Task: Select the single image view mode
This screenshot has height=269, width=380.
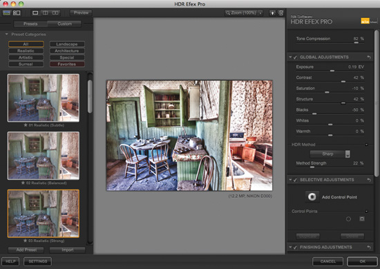Action: click(x=35, y=12)
